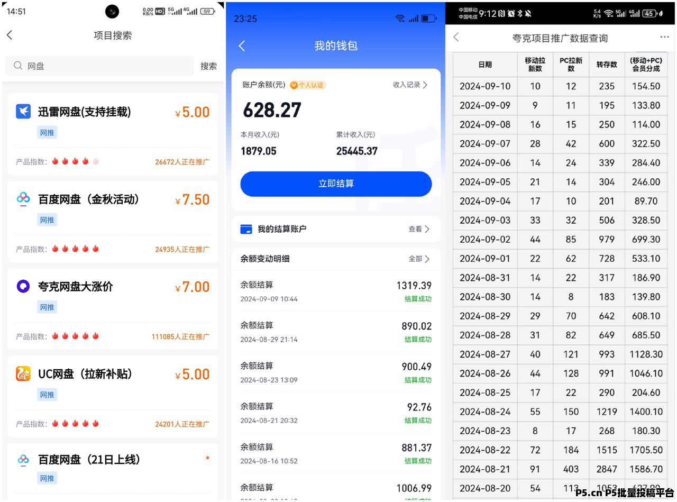Viewport: 677px width, 502px height.
Task: Go back from the 项目搜索 screen
Action: 10,35
